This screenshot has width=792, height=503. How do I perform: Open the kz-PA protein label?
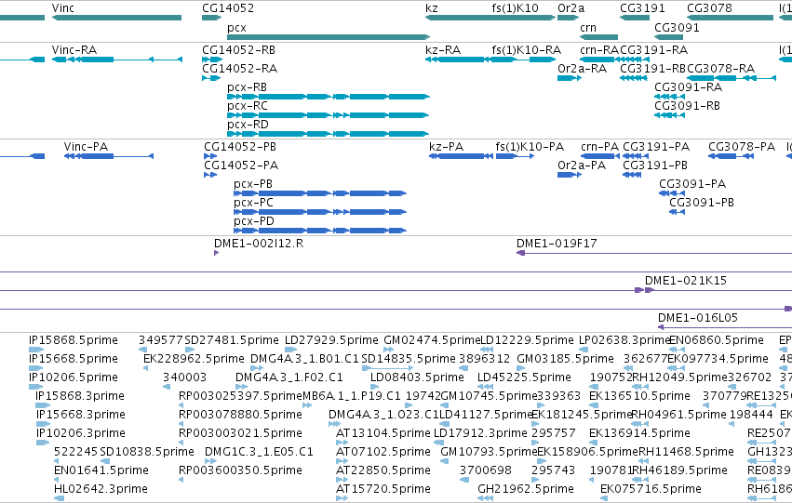coord(446,147)
